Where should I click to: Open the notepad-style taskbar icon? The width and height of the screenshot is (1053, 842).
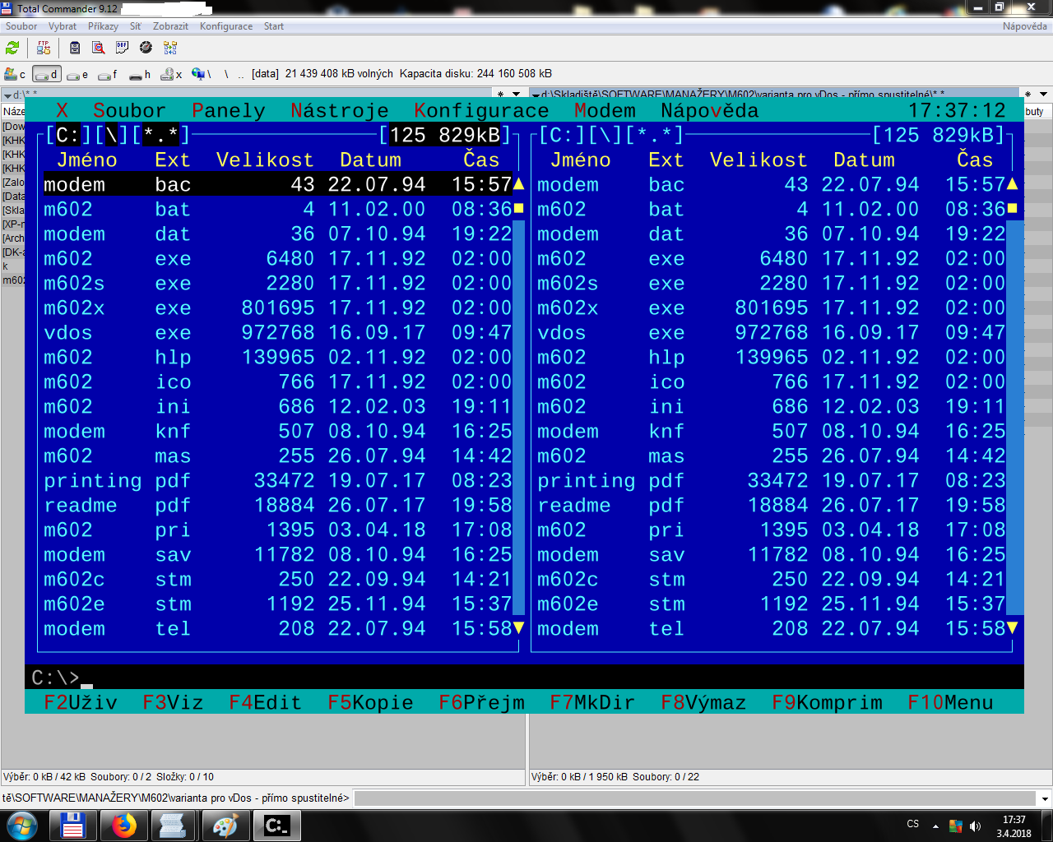pyautogui.click(x=174, y=825)
